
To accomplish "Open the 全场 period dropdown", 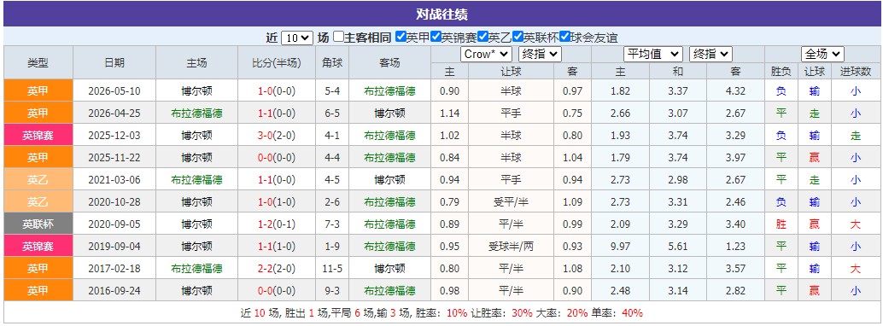I will (822, 54).
